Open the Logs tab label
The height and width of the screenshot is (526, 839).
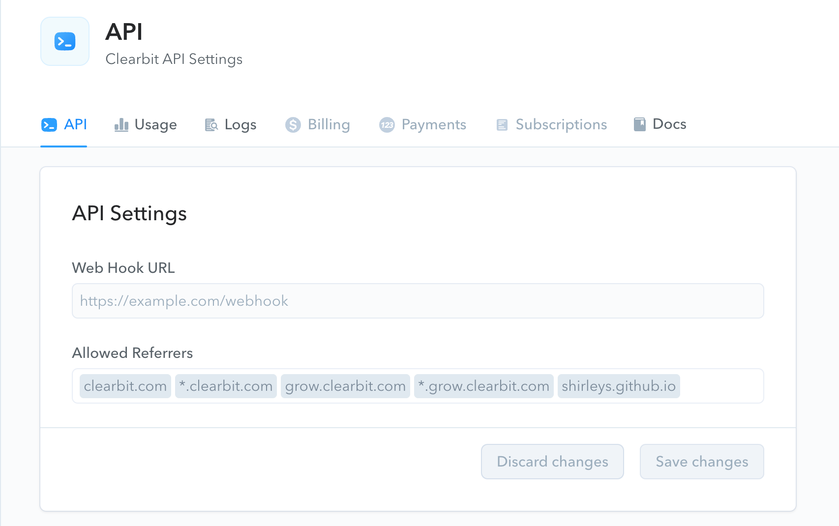click(x=240, y=125)
